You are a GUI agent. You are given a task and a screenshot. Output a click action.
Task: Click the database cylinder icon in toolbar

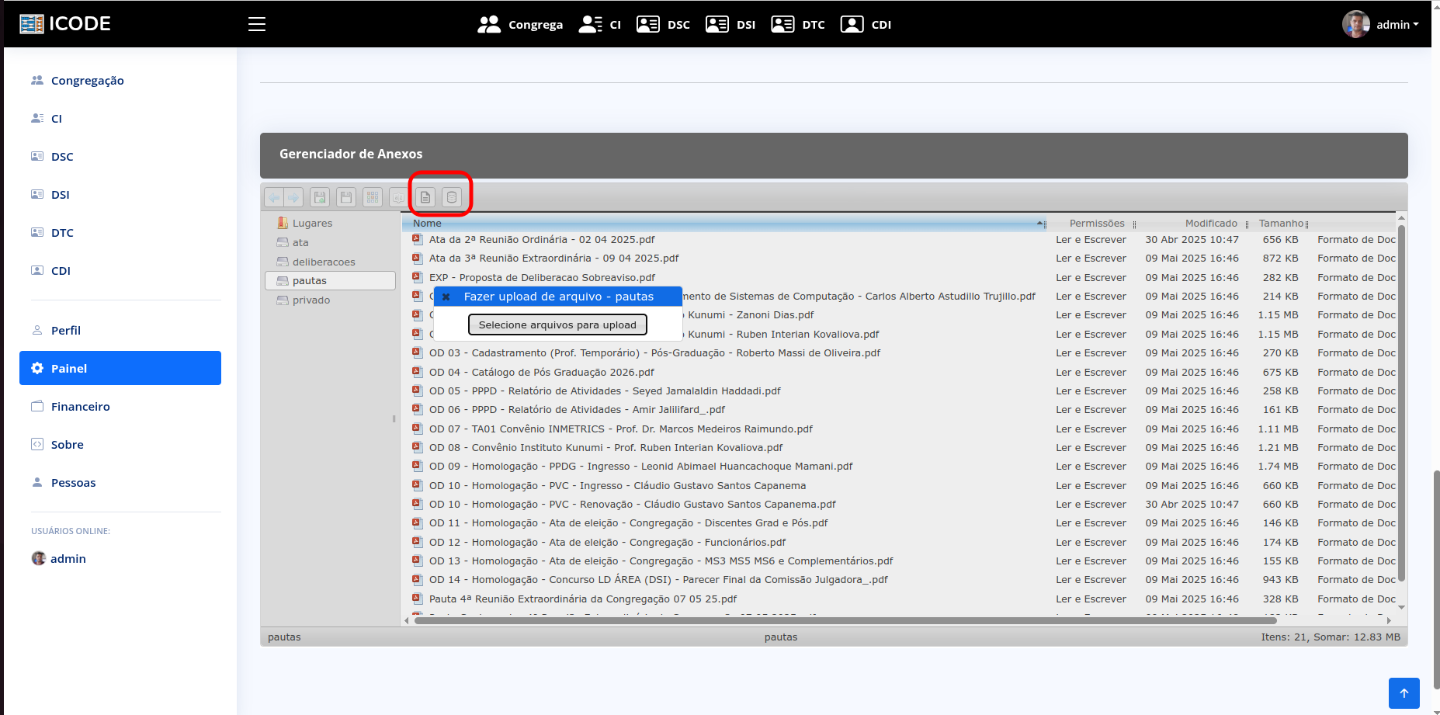(x=452, y=198)
